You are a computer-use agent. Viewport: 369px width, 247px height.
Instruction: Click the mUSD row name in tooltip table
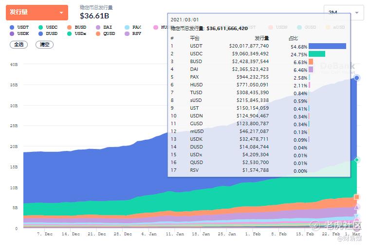197,131
